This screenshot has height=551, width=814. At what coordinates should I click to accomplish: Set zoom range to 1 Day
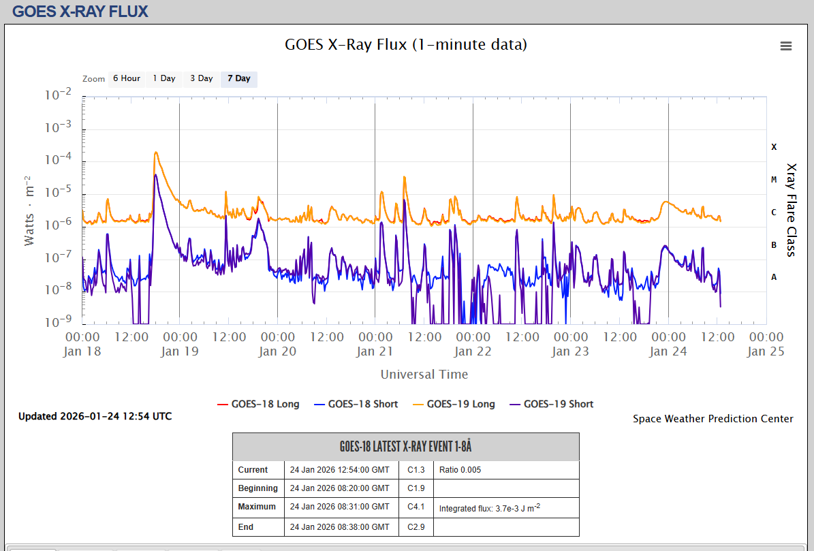(163, 79)
